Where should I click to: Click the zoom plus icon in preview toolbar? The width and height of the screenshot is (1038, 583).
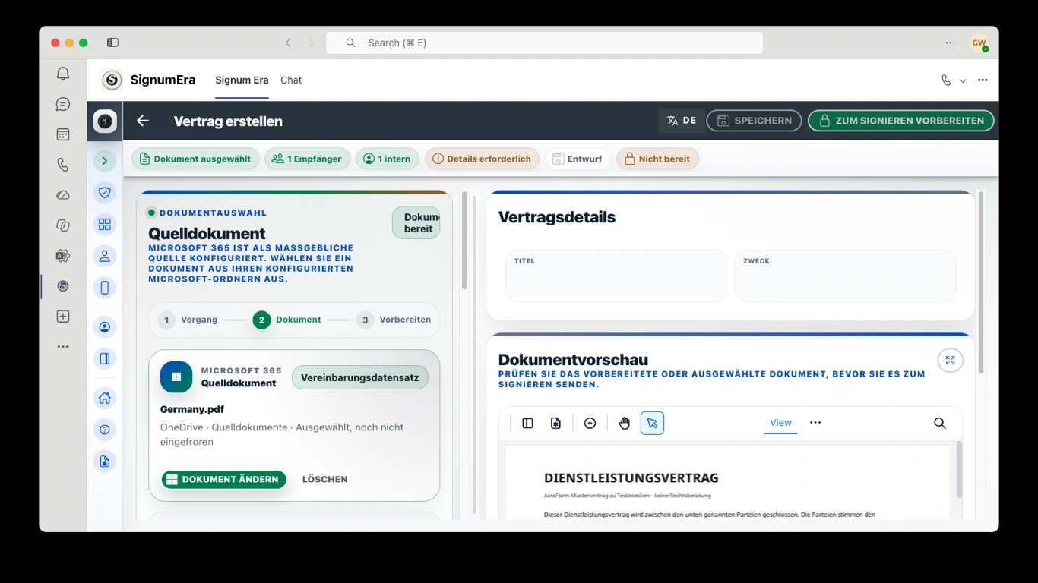[x=590, y=423]
